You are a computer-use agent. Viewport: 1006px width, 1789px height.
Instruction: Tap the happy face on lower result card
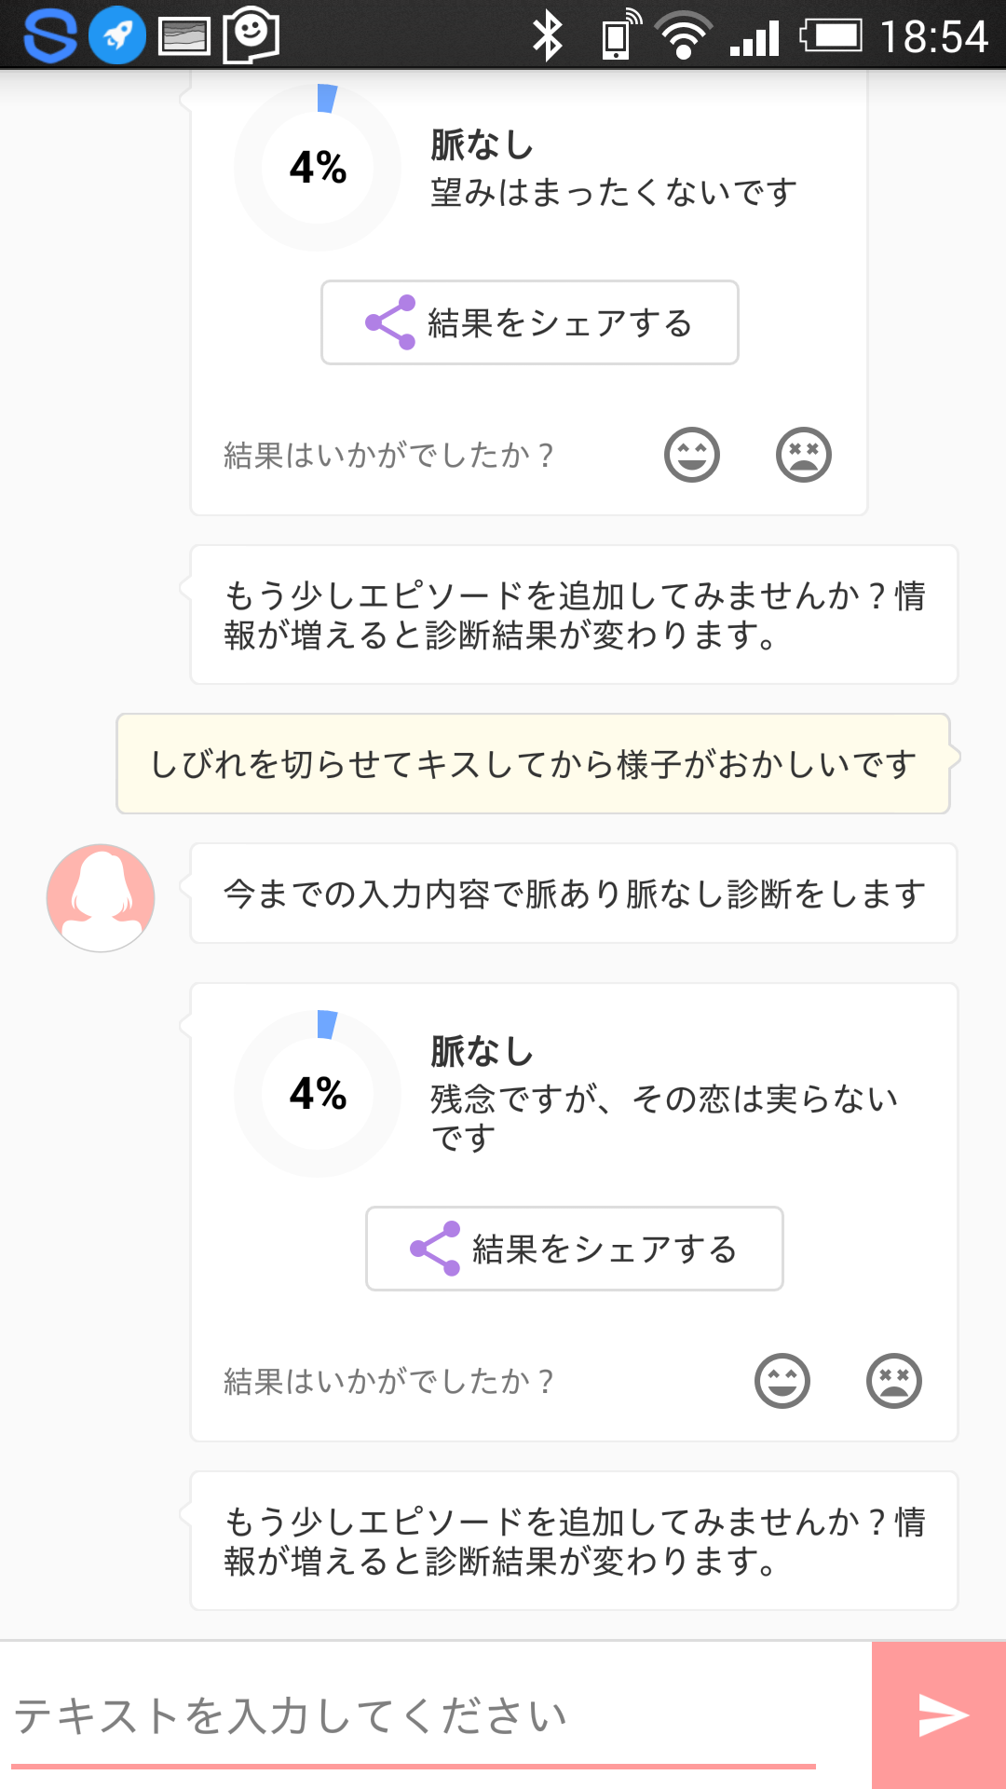pos(782,1381)
